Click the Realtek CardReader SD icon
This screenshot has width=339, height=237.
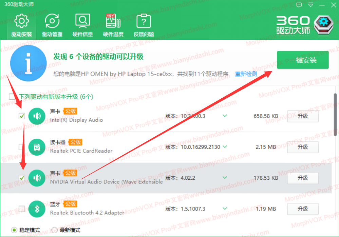tap(37, 147)
